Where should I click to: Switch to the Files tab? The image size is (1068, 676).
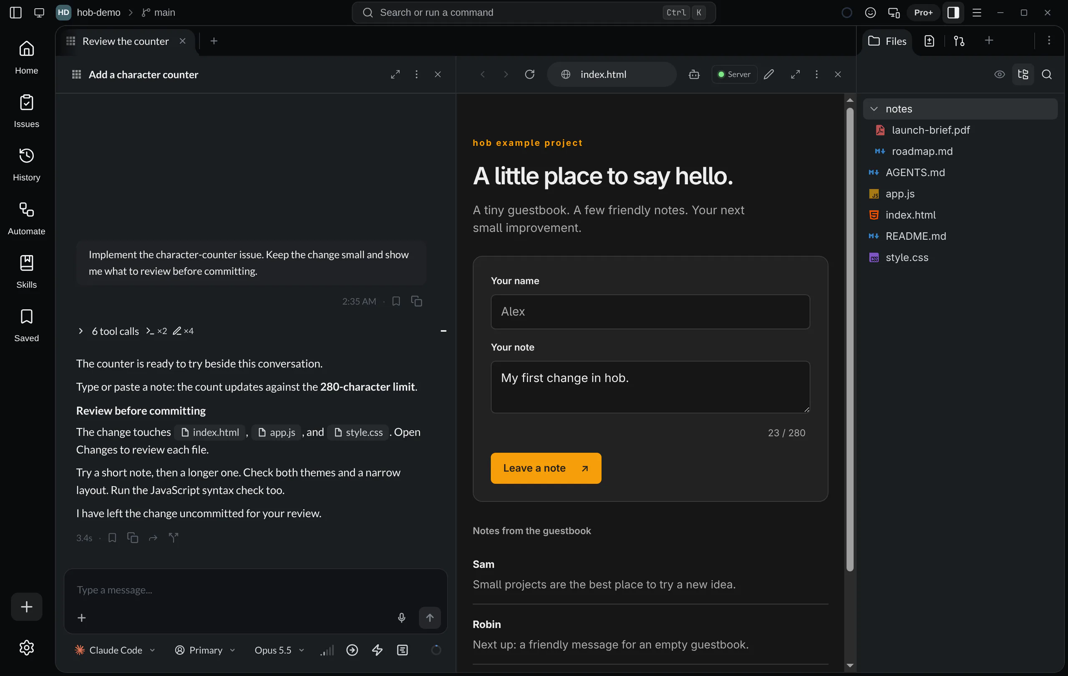click(887, 41)
